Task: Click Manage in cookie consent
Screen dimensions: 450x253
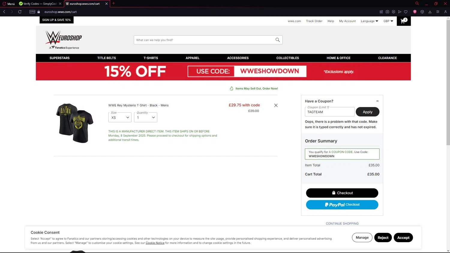Action: (362, 238)
